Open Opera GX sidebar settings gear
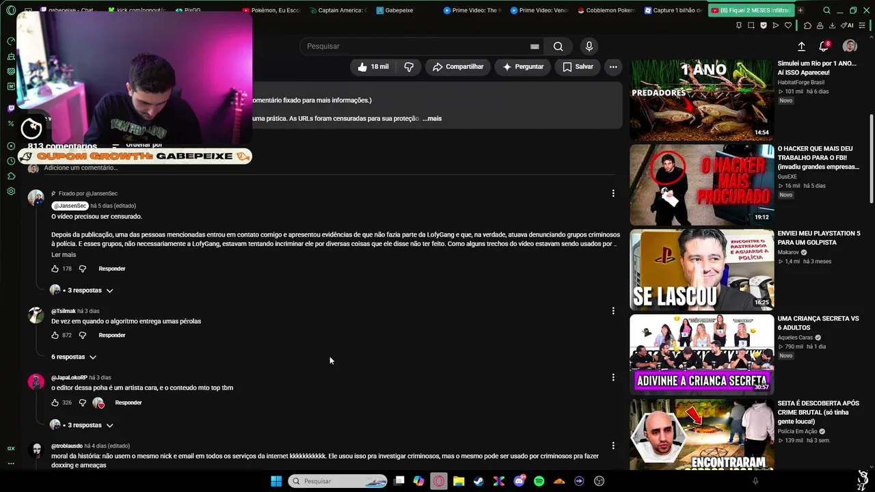This screenshot has width=875, height=492. [x=11, y=191]
